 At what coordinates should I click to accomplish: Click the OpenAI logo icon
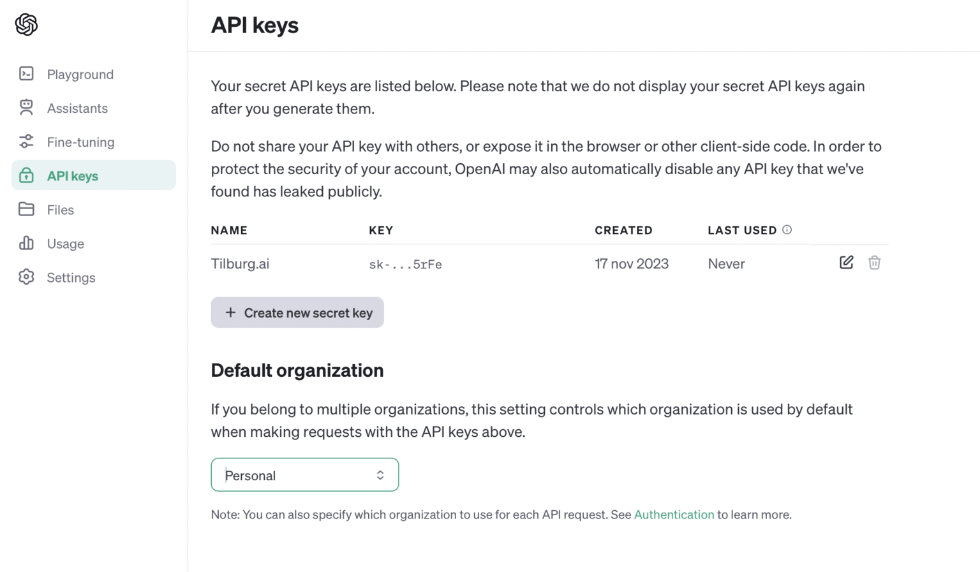(x=26, y=25)
